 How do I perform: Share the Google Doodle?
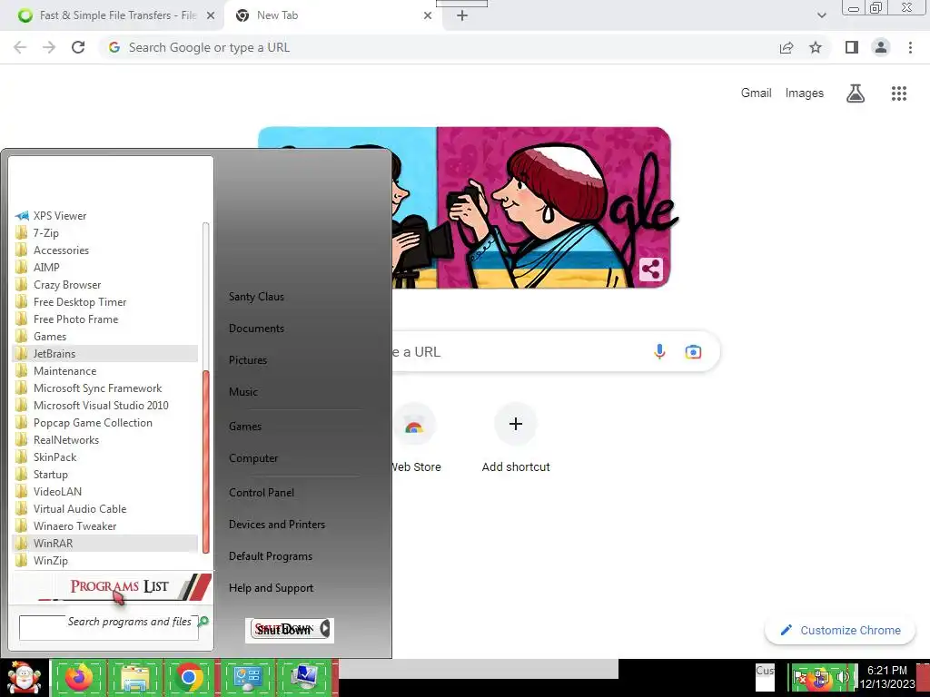[x=650, y=270]
